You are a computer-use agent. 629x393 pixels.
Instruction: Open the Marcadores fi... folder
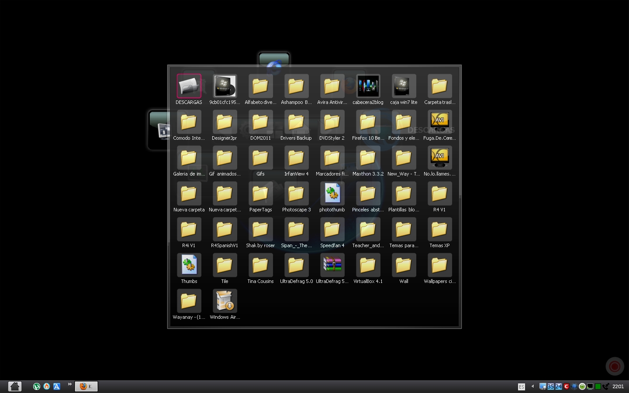coord(332,158)
